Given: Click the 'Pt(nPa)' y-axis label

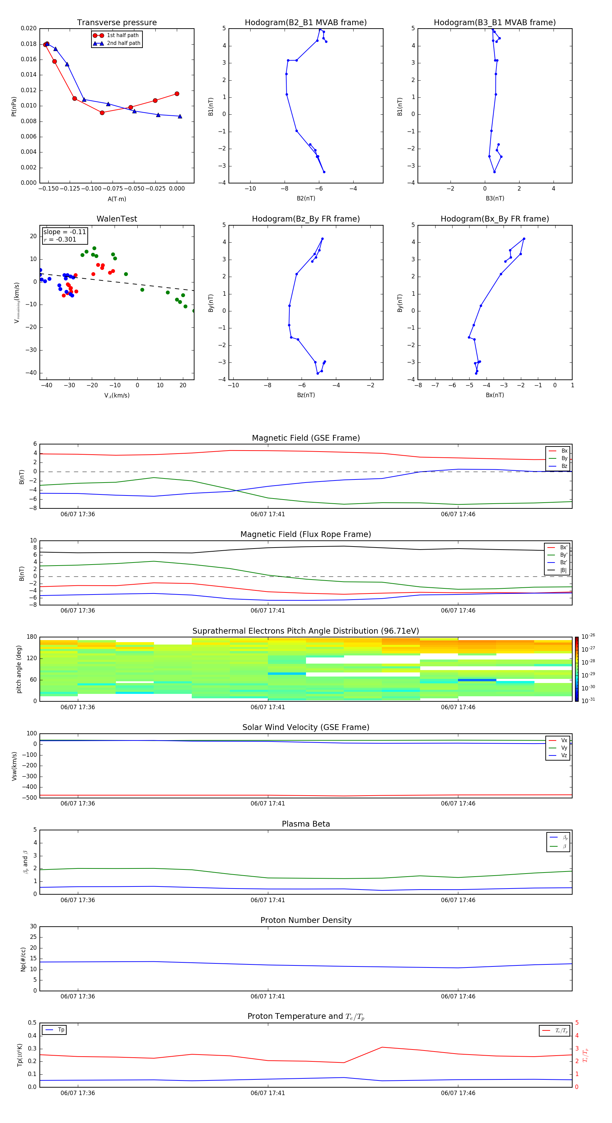Looking at the screenshot, I should click(x=14, y=107).
